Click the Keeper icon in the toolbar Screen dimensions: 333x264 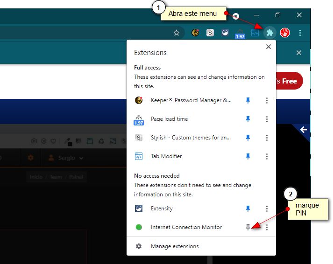195,33
